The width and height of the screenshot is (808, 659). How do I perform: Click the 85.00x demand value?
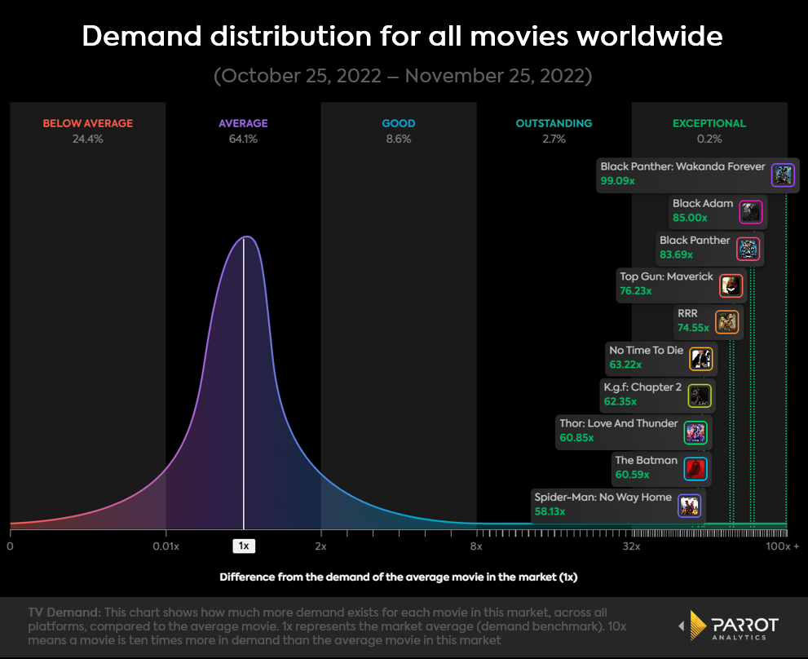(x=690, y=218)
